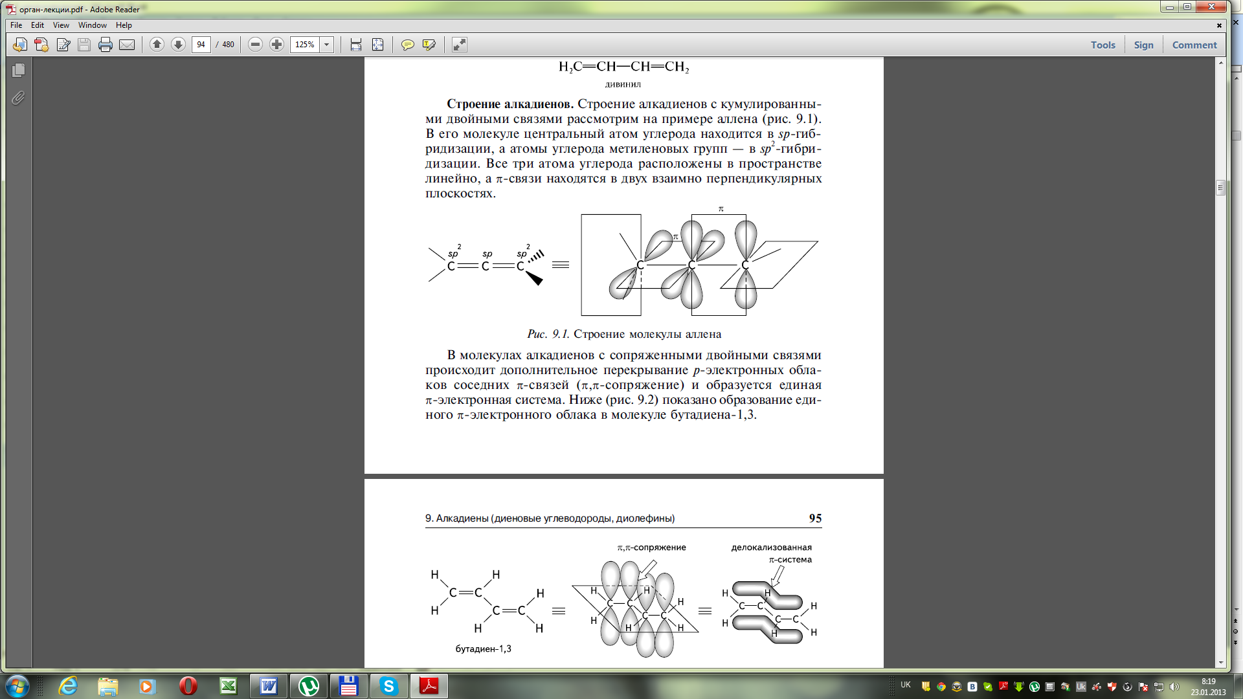The width and height of the screenshot is (1243, 699).
Task: Click the Save file floppy icon
Action: [x=84, y=45]
